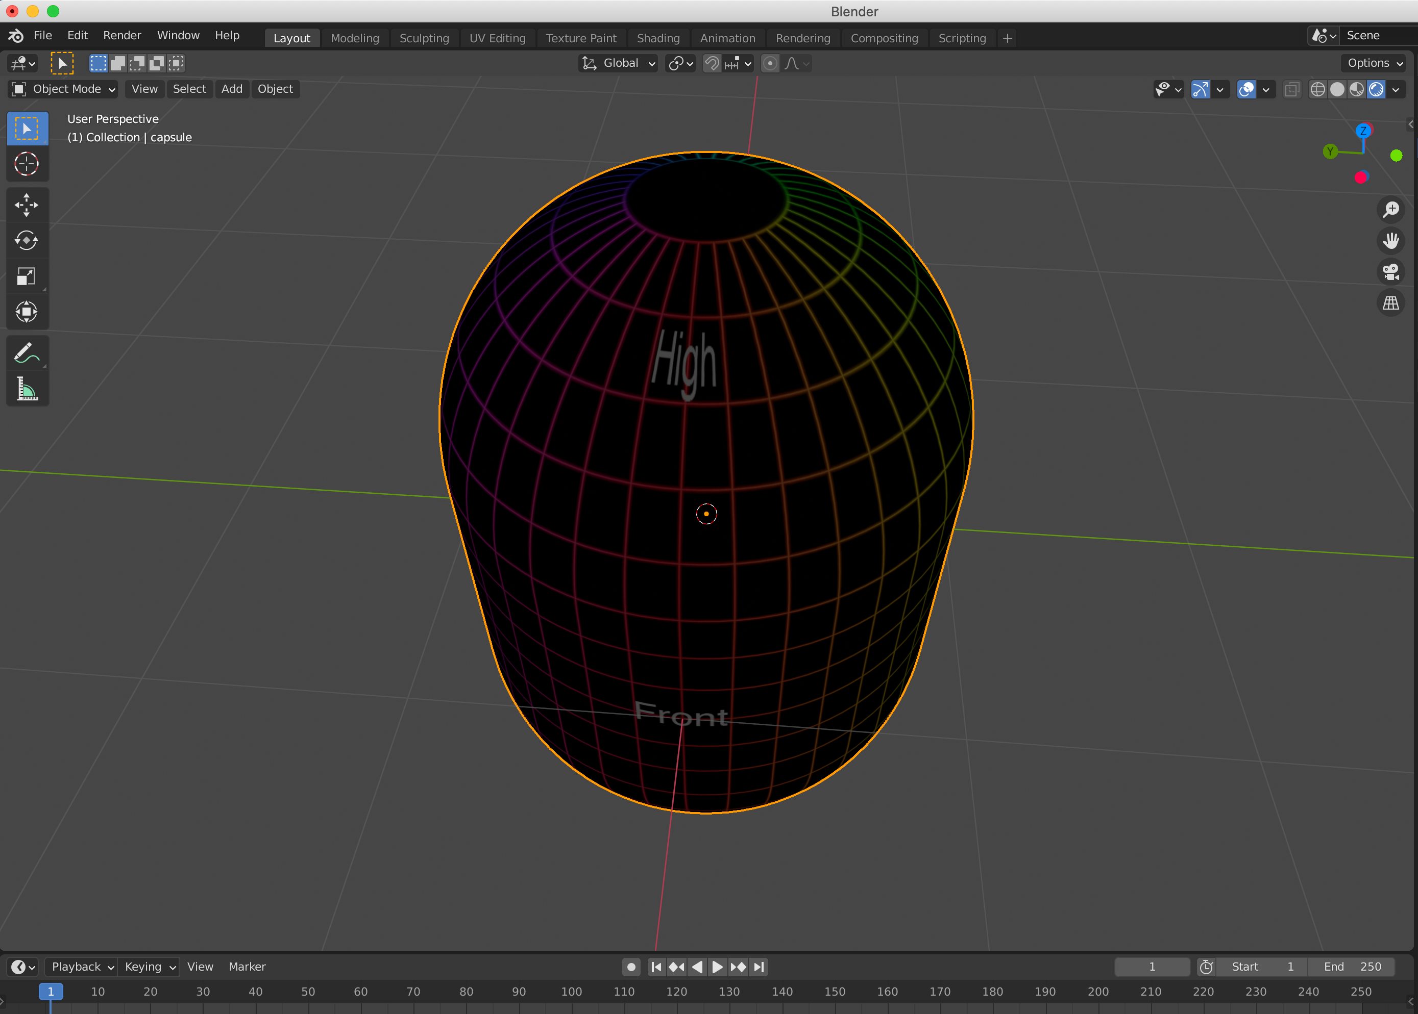Select the Scale tool
The height and width of the screenshot is (1014, 1418).
pos(26,276)
